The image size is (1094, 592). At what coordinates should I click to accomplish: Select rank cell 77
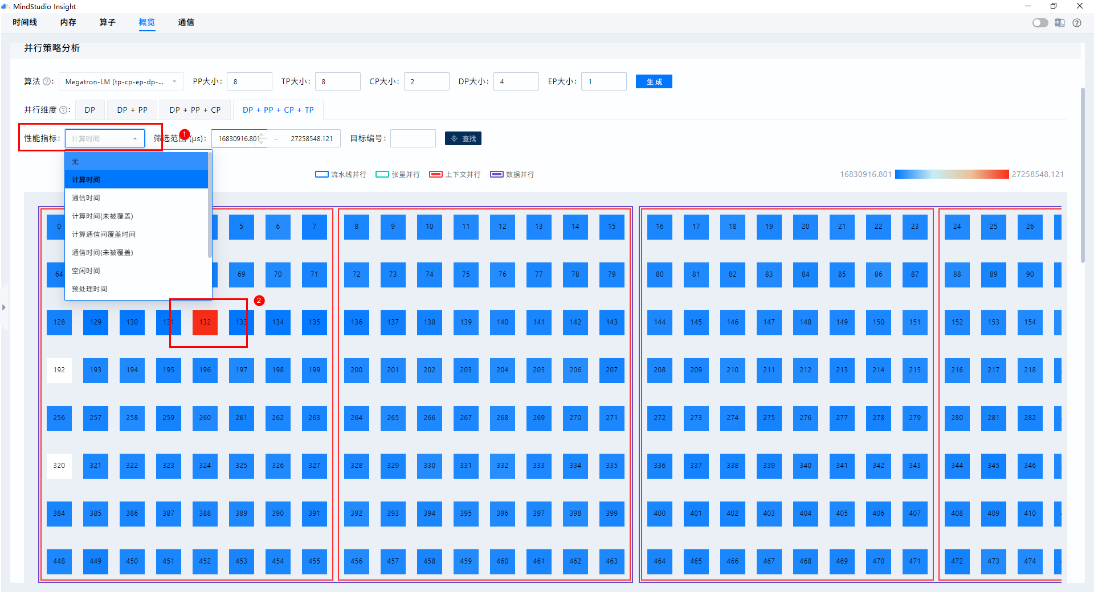[539, 274]
